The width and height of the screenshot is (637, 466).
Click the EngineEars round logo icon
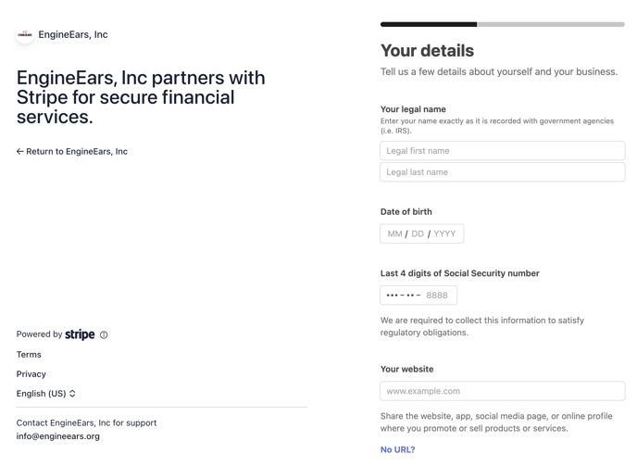click(25, 35)
